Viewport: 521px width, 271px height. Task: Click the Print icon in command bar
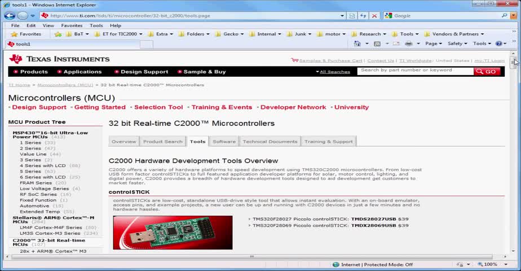click(x=409, y=43)
